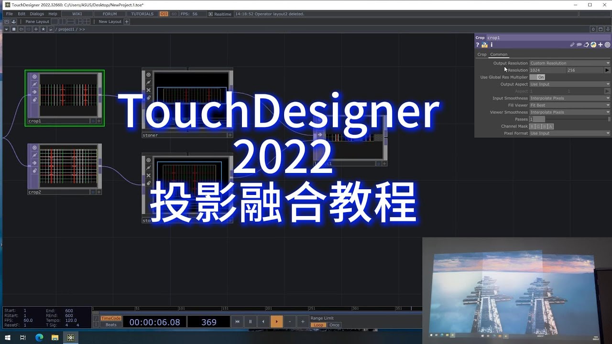Image resolution: width=612 pixels, height=344 pixels.
Task: Click the viewer circle icon on crop2 node
Action: (34, 148)
